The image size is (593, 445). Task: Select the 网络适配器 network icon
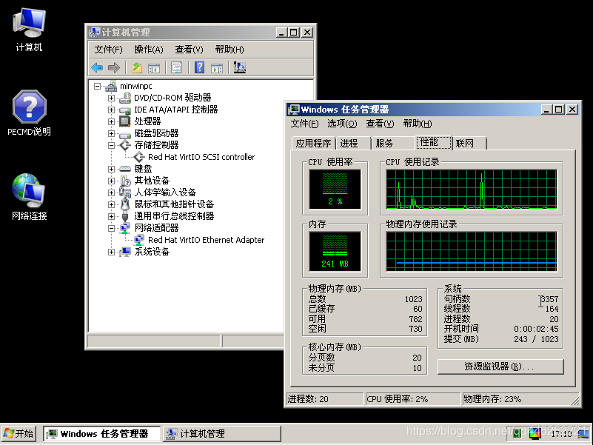click(x=125, y=228)
